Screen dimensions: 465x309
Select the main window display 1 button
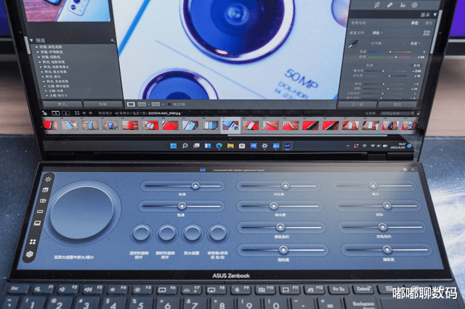click(56, 112)
